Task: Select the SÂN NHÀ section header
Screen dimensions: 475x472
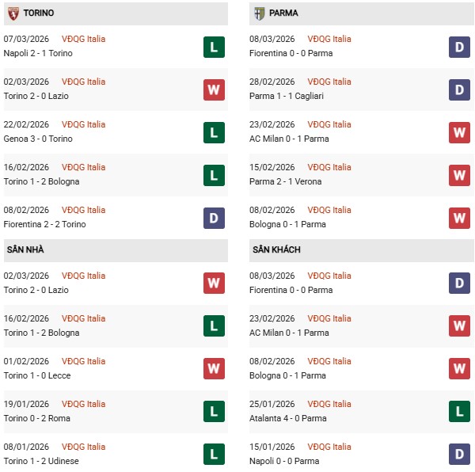Action: (x=25, y=250)
